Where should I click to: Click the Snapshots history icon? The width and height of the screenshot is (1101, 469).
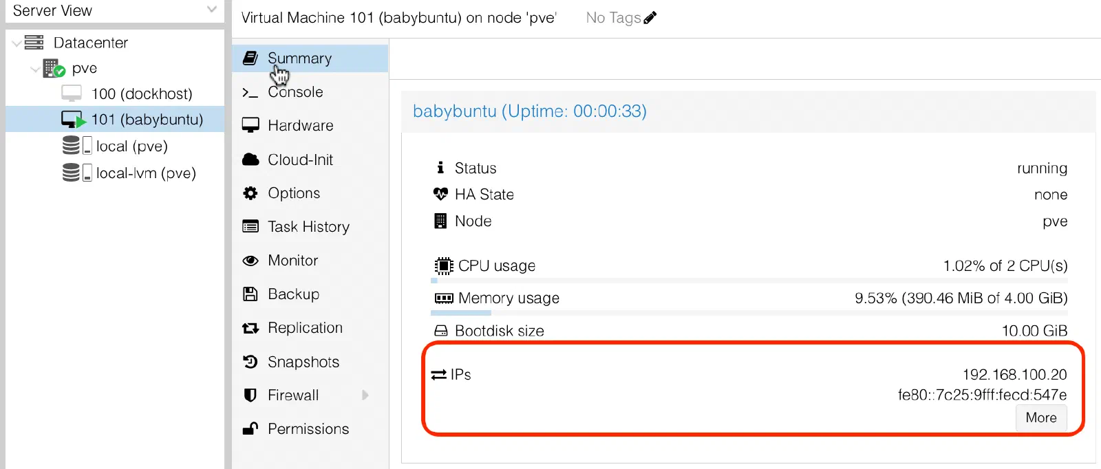[250, 362]
